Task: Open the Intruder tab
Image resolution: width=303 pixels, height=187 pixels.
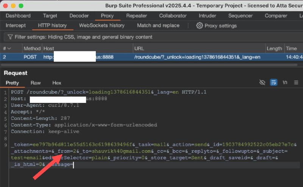Action: [207, 16]
